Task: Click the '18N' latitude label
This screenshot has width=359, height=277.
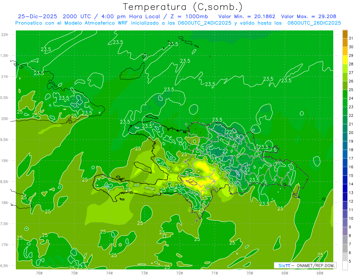Action: pos(4,203)
